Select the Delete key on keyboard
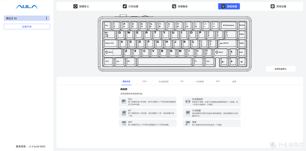 point(242,25)
